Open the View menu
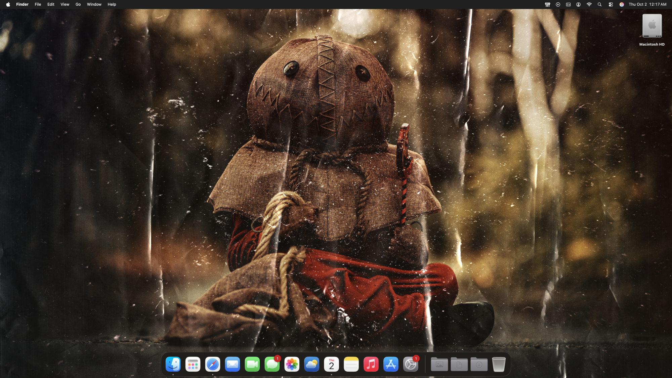Screen dimensions: 672x378 click(x=65, y=4)
